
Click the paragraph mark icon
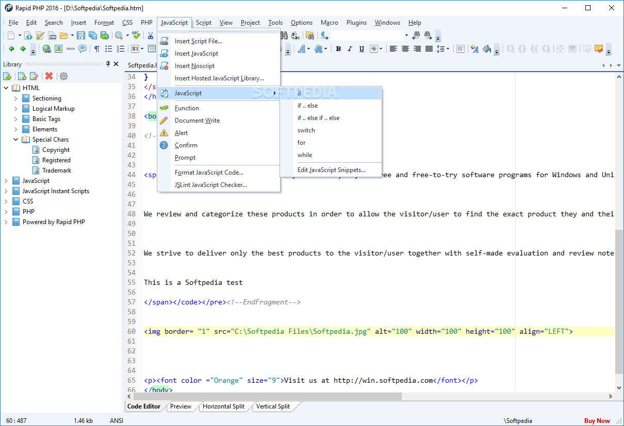click(96, 49)
